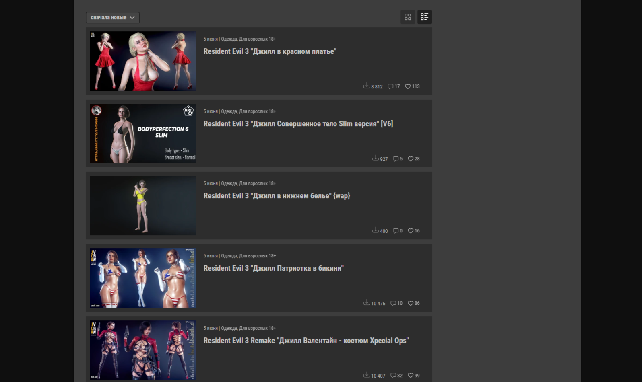Screen dimensions: 642x382
Task: Click "Одежда" category above "Джилл в нижнем белье"
Action: pyautogui.click(x=229, y=183)
